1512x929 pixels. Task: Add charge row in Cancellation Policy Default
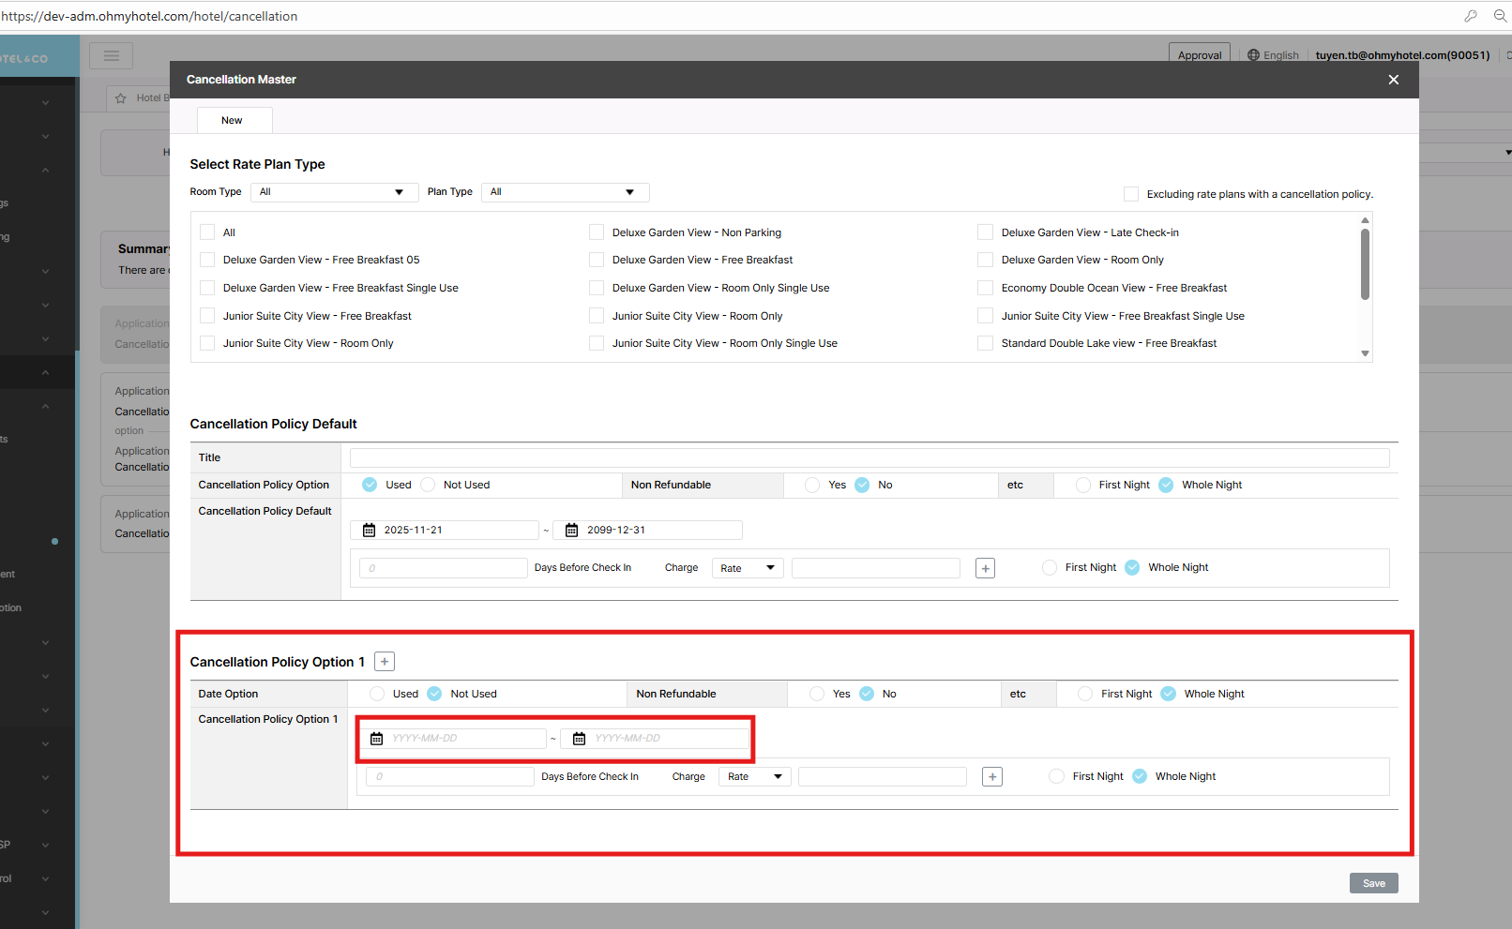point(985,568)
